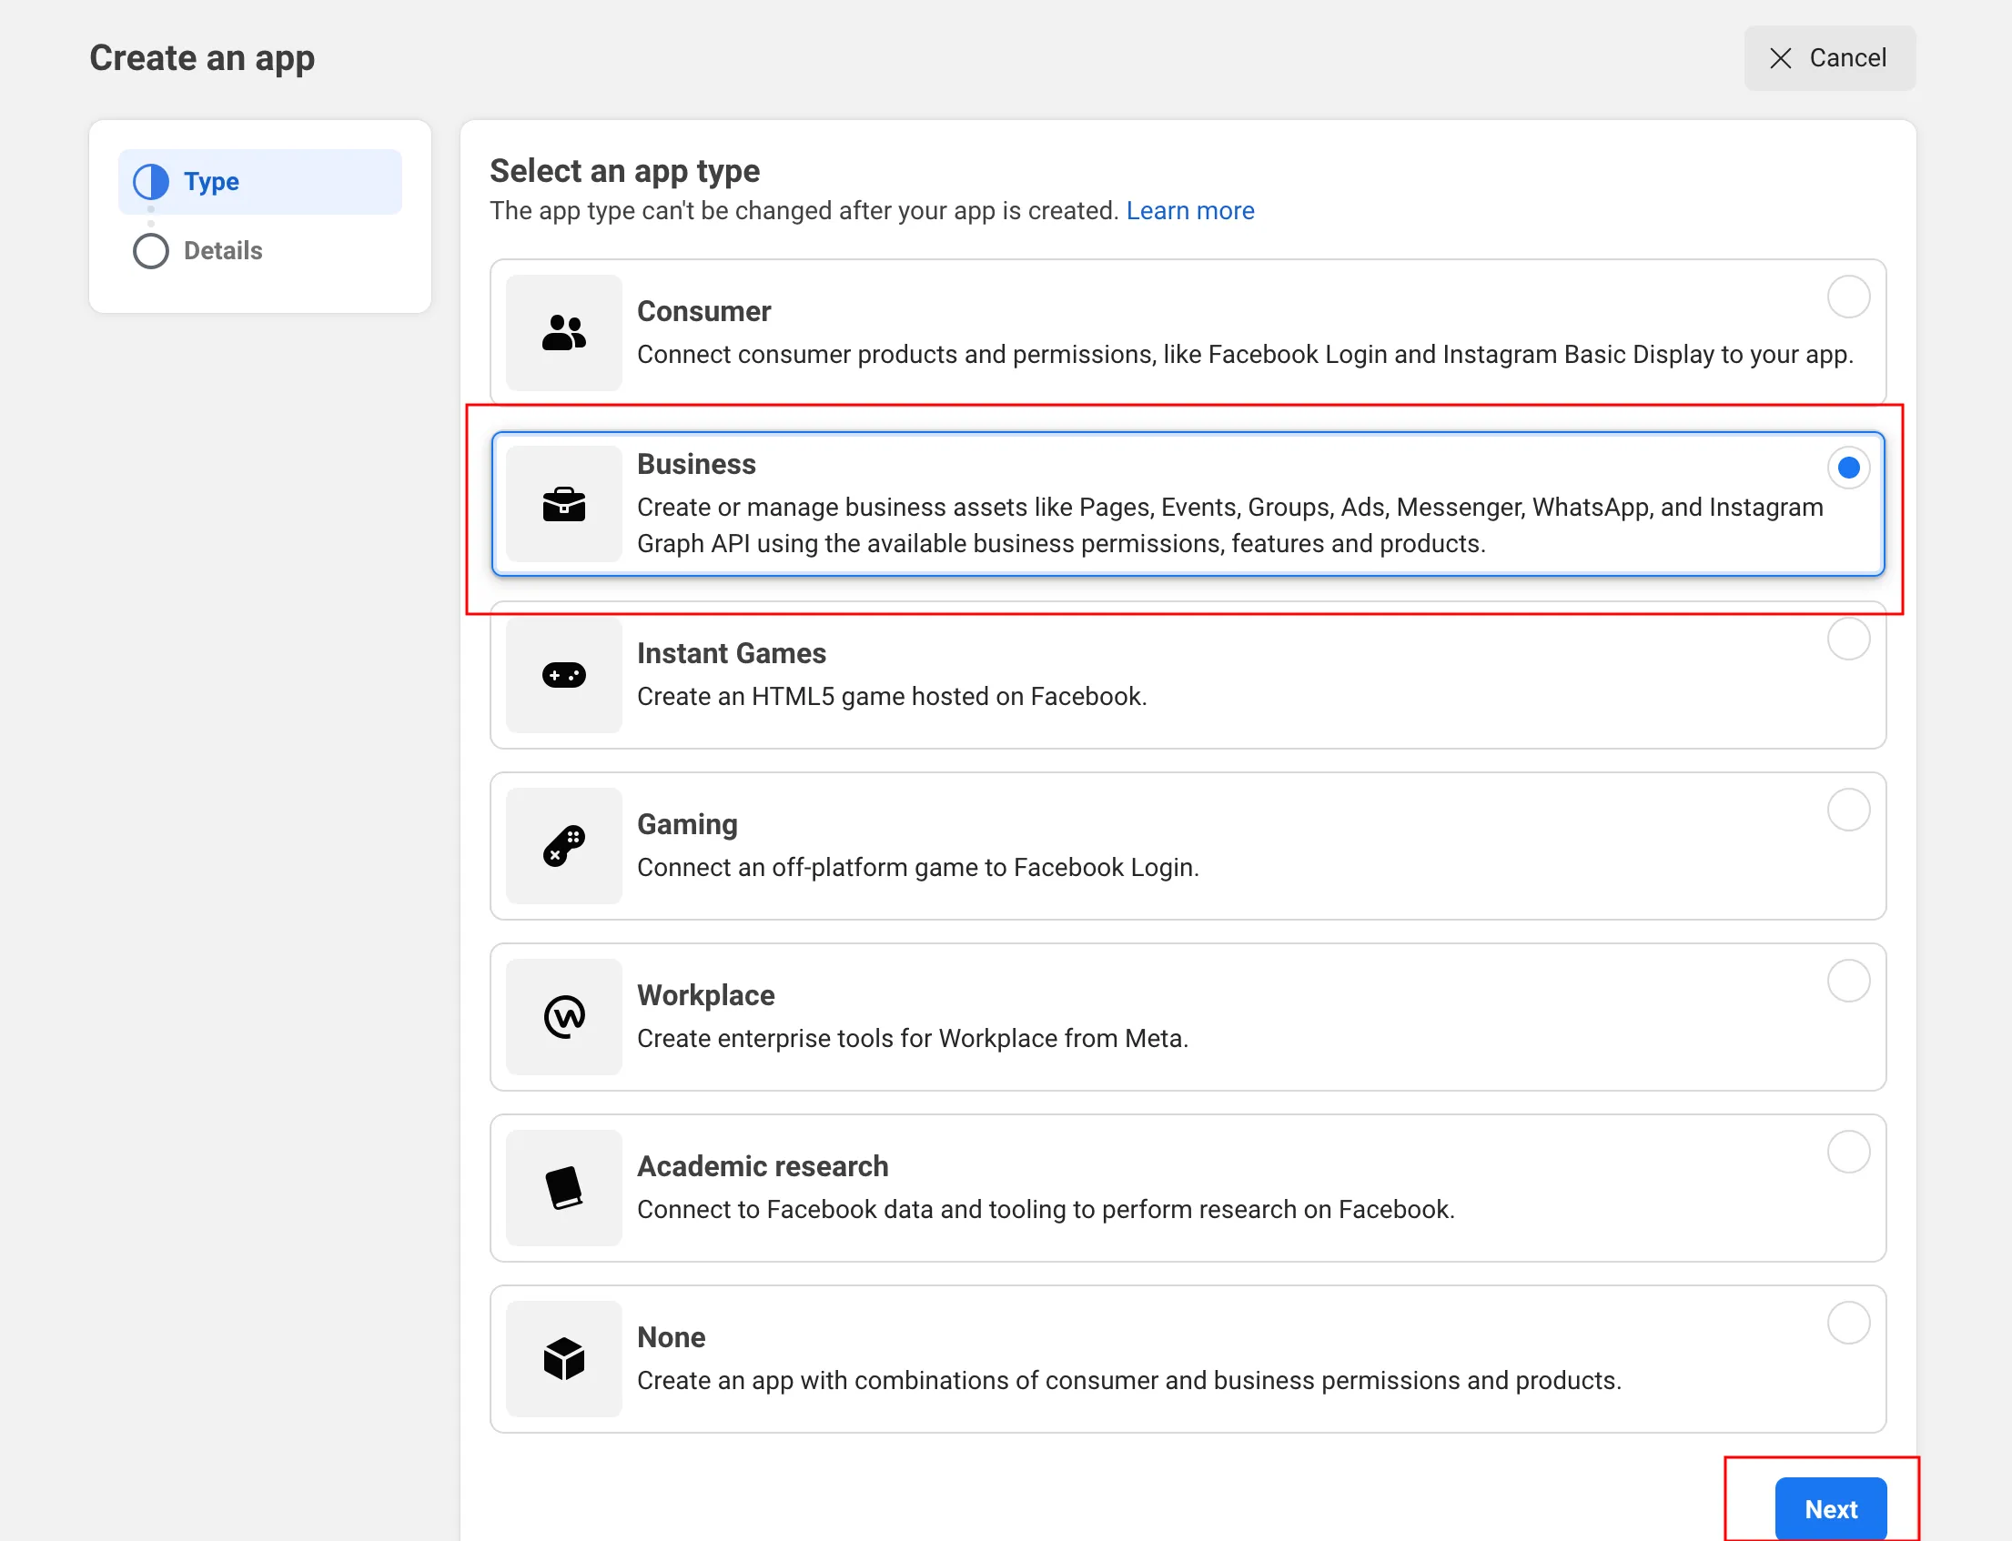Select the Workplace radio button
Screen dimensions: 2012x1541
1848,982
